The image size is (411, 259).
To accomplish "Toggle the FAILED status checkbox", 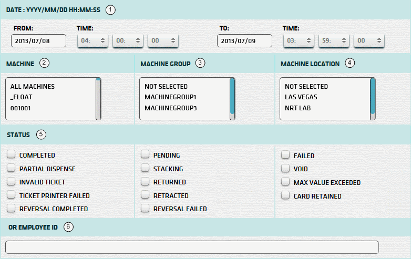I will pos(285,156).
